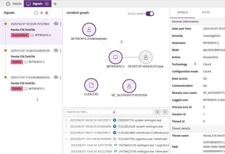This screenshot has height=154, width=225.
Task: Switch to the MITRE tab
Action: (206, 13)
